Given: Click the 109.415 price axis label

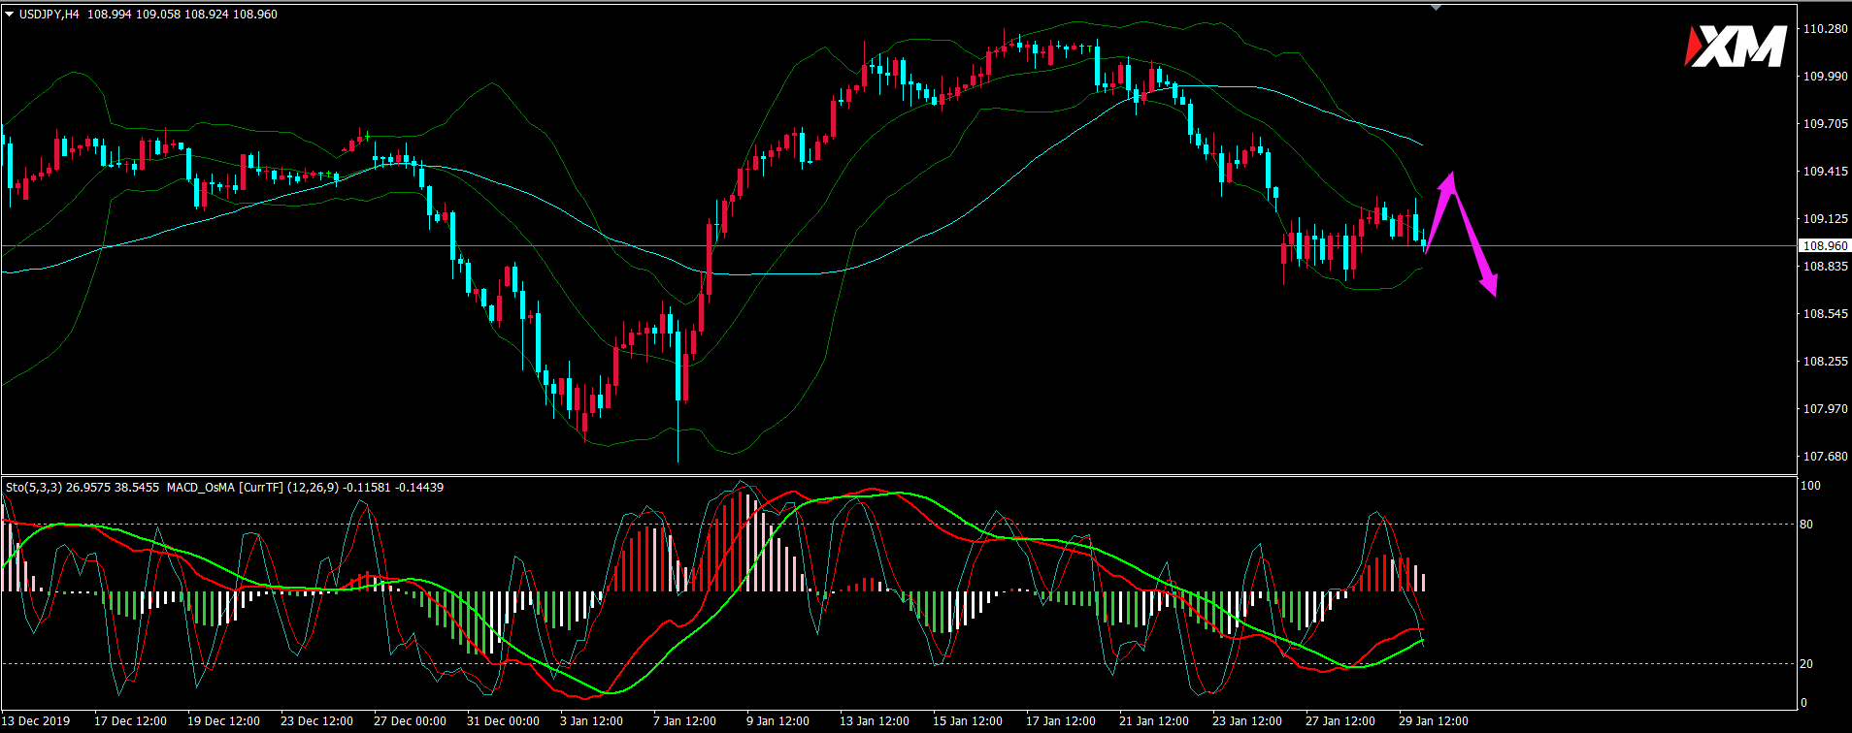Looking at the screenshot, I should point(1825,172).
